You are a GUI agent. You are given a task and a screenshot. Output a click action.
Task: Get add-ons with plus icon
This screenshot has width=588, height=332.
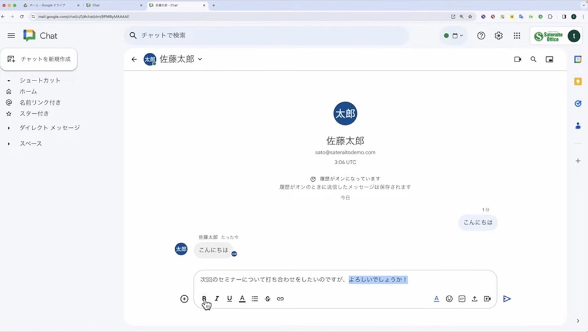(578, 161)
